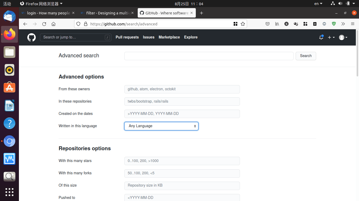Open the Marketplace menu item
Viewport: 359px width, 201px height.
coord(169,37)
